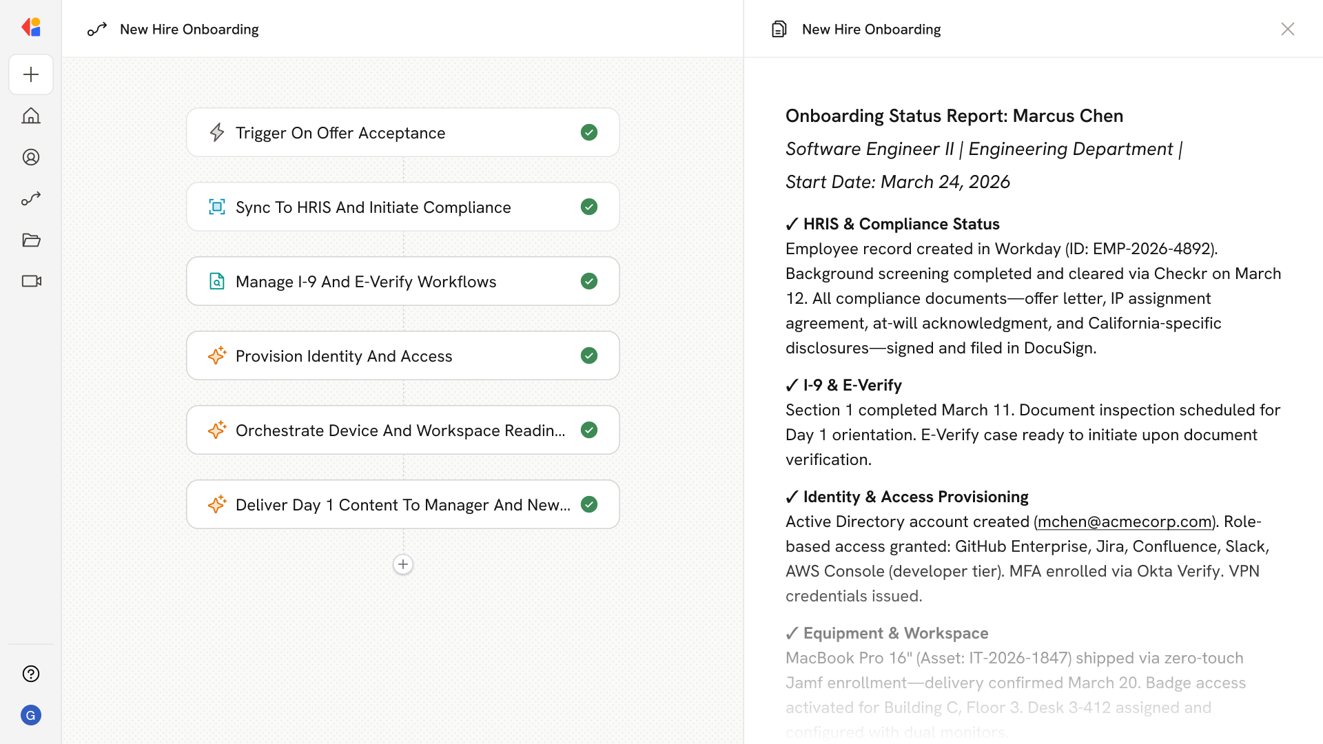Click the G user avatar
1323x744 pixels.
coord(31,715)
